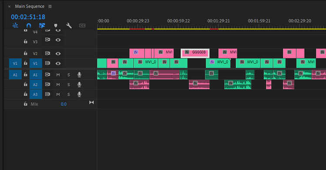Hide track V1 using the eye icon

(58, 63)
